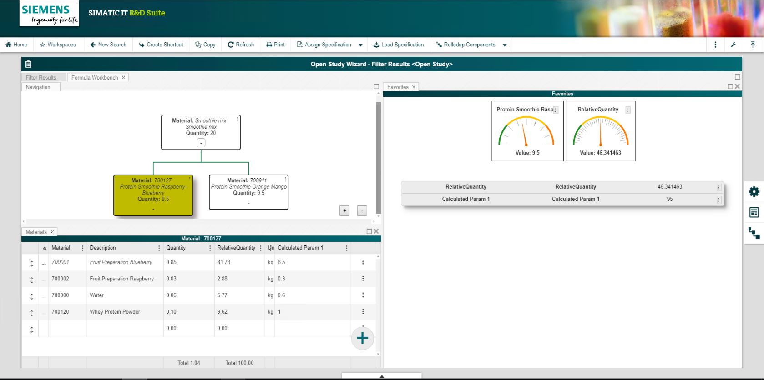Open Calculated Param 1 column menu
The width and height of the screenshot is (764, 380).
(346, 248)
